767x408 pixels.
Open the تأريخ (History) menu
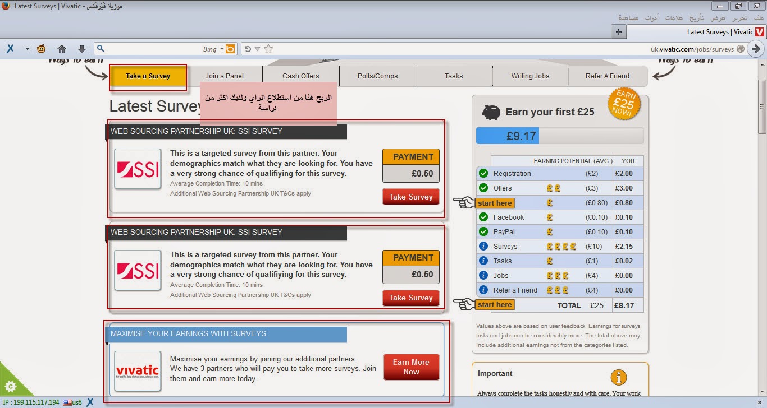click(x=697, y=18)
